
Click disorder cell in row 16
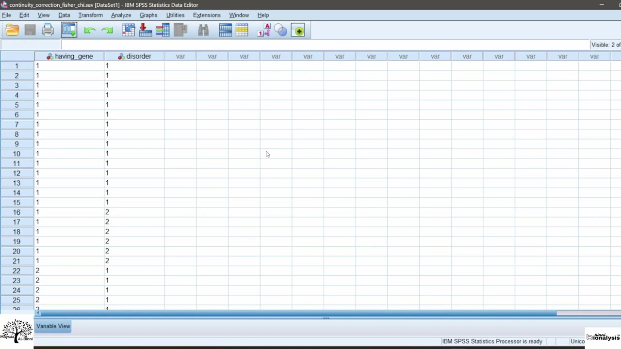(134, 212)
